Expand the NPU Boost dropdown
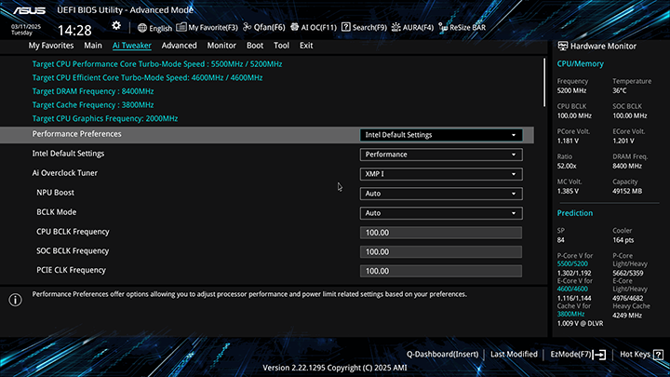The image size is (670, 377). pos(440,194)
